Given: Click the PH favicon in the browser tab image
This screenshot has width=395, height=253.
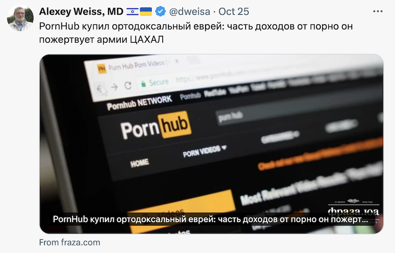Looking at the screenshot, I should (101, 68).
